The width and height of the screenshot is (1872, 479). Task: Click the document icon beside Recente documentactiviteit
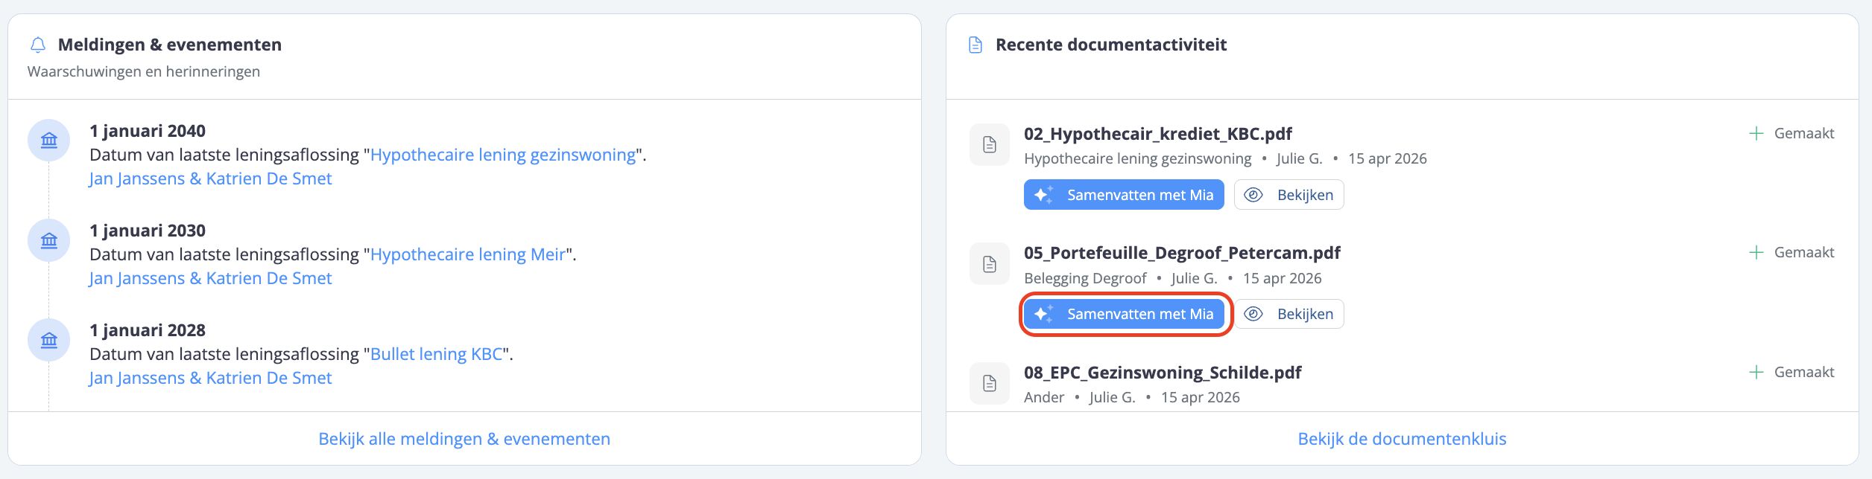click(975, 45)
